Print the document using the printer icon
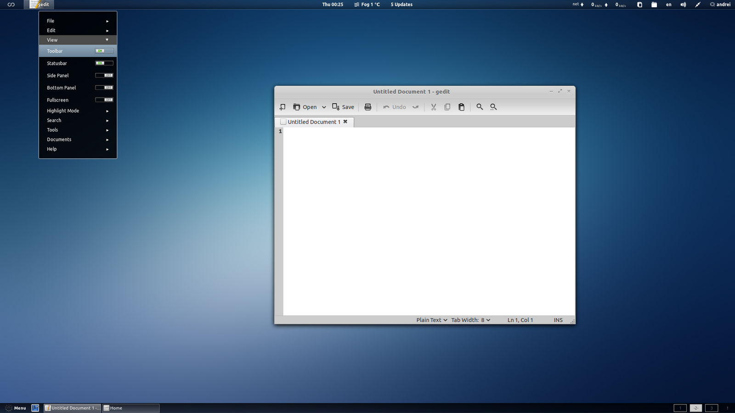The height and width of the screenshot is (413, 735). point(367,106)
